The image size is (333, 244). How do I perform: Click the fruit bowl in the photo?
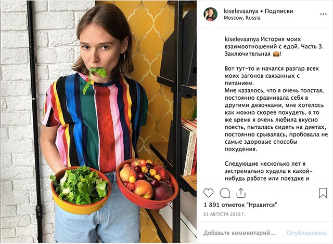click(147, 183)
